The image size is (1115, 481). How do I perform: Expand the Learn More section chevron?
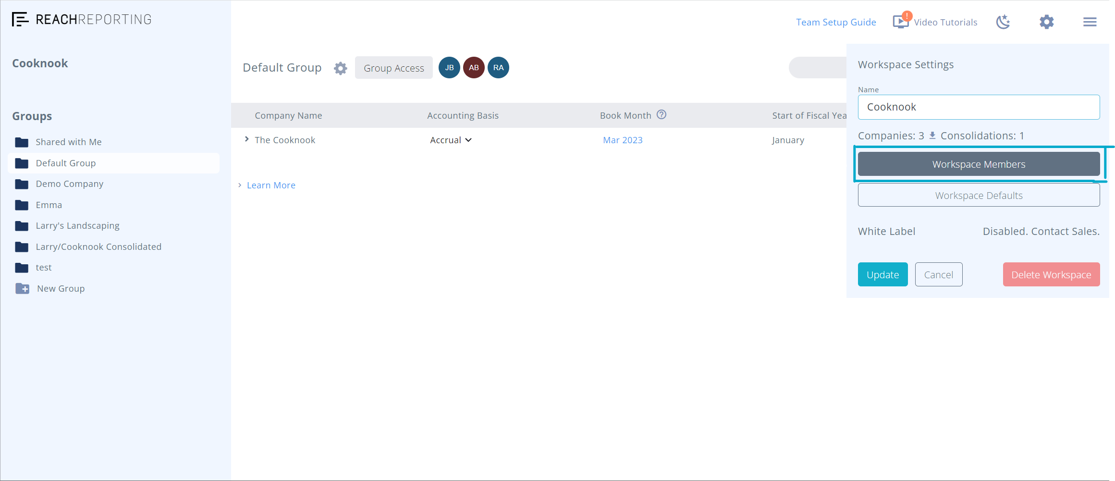pyautogui.click(x=240, y=185)
